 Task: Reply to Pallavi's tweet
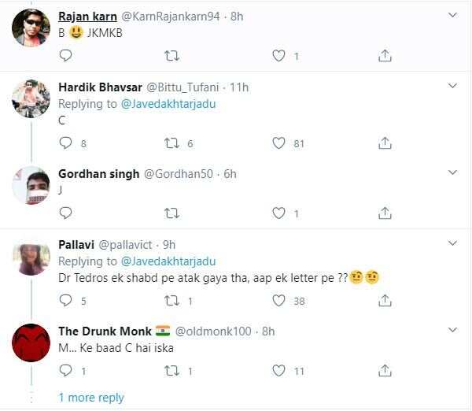click(66, 300)
